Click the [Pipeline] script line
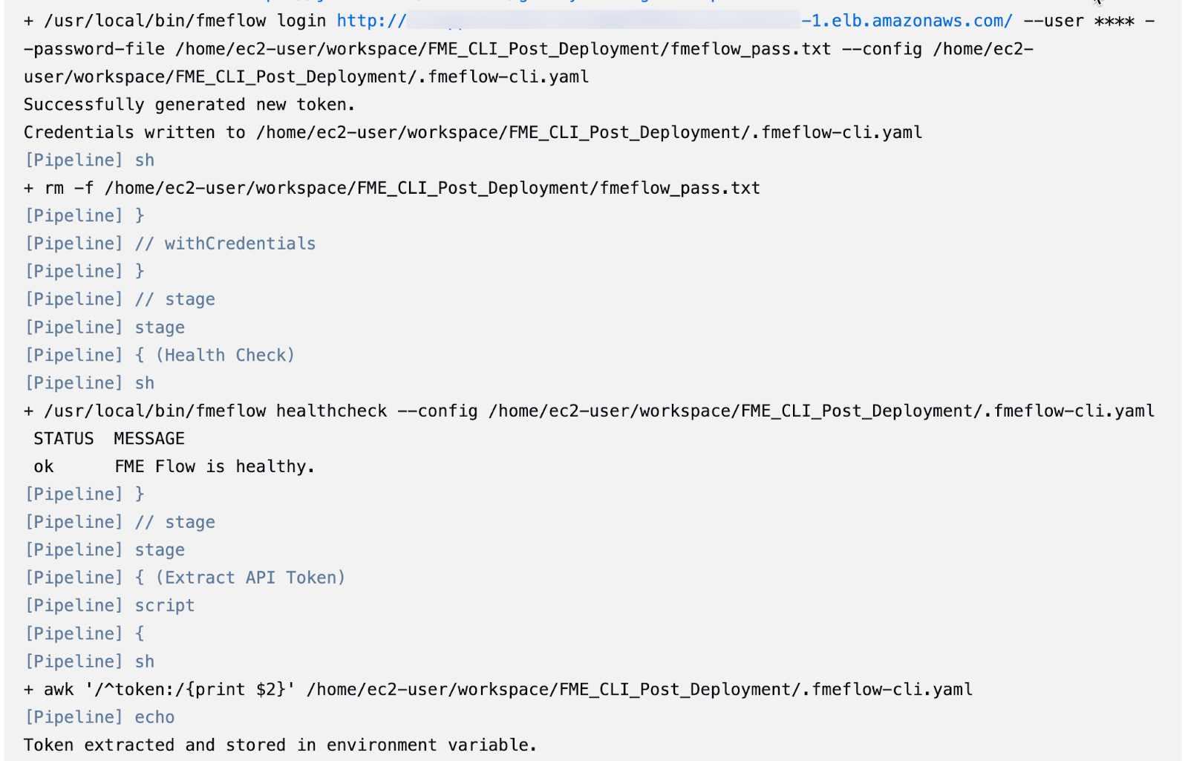The image size is (1188, 761). pos(110,606)
